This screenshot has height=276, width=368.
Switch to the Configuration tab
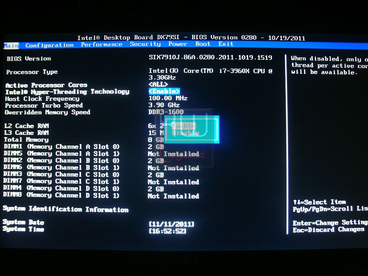[x=49, y=45]
